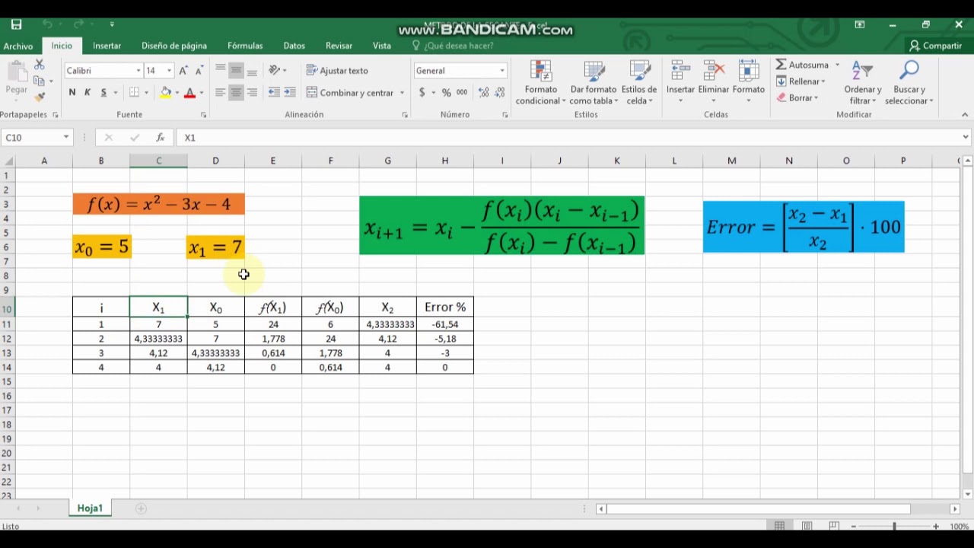Image resolution: width=974 pixels, height=548 pixels.
Task: Toggle italic K formatting
Action: coord(88,93)
